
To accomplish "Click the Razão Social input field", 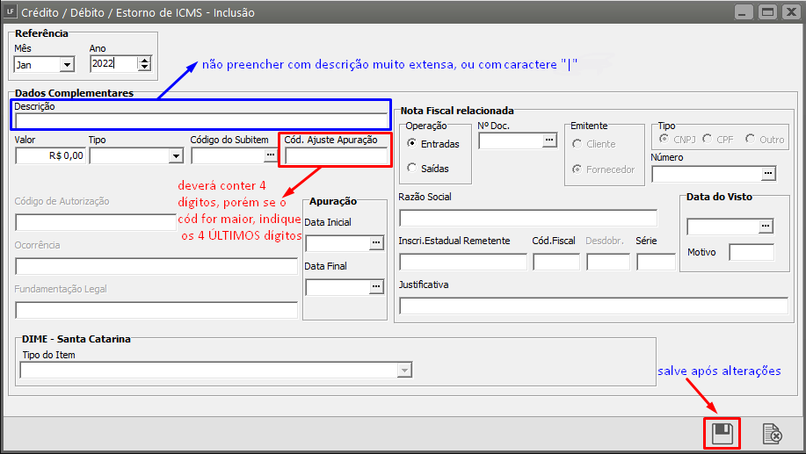I will [x=527, y=218].
